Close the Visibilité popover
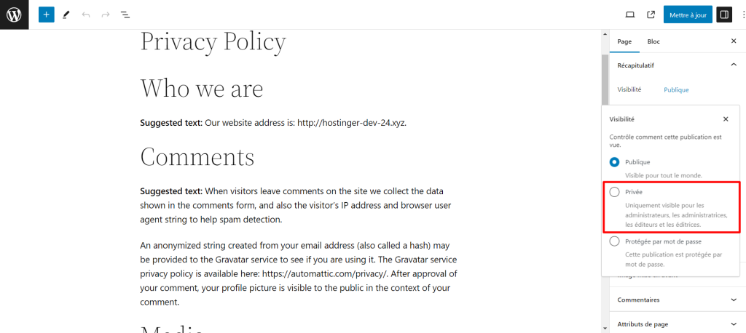This screenshot has width=746, height=333. [726, 119]
